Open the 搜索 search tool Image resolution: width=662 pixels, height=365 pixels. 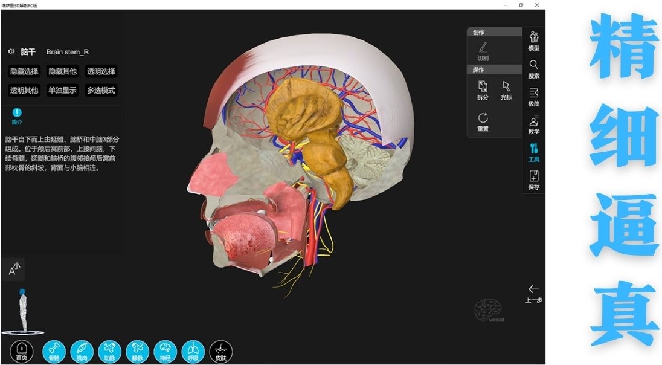(x=534, y=69)
